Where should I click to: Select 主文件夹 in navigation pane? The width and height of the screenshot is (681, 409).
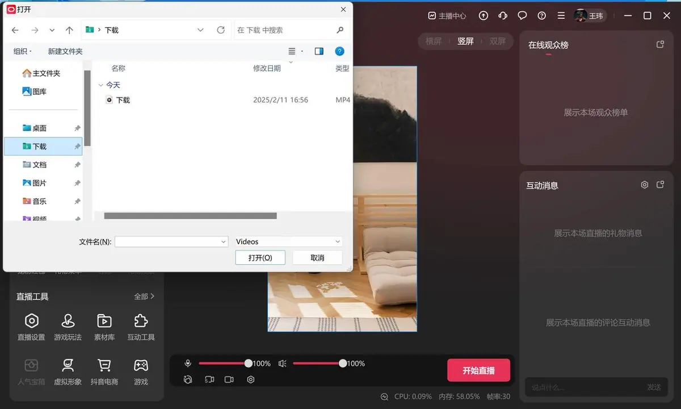pyautogui.click(x=41, y=73)
